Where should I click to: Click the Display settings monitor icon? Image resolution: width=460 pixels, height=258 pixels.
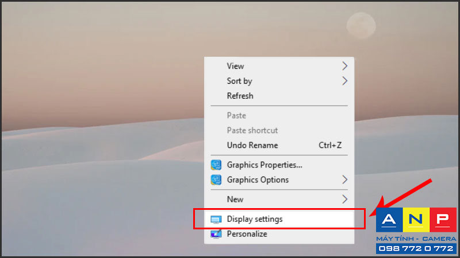(216, 220)
